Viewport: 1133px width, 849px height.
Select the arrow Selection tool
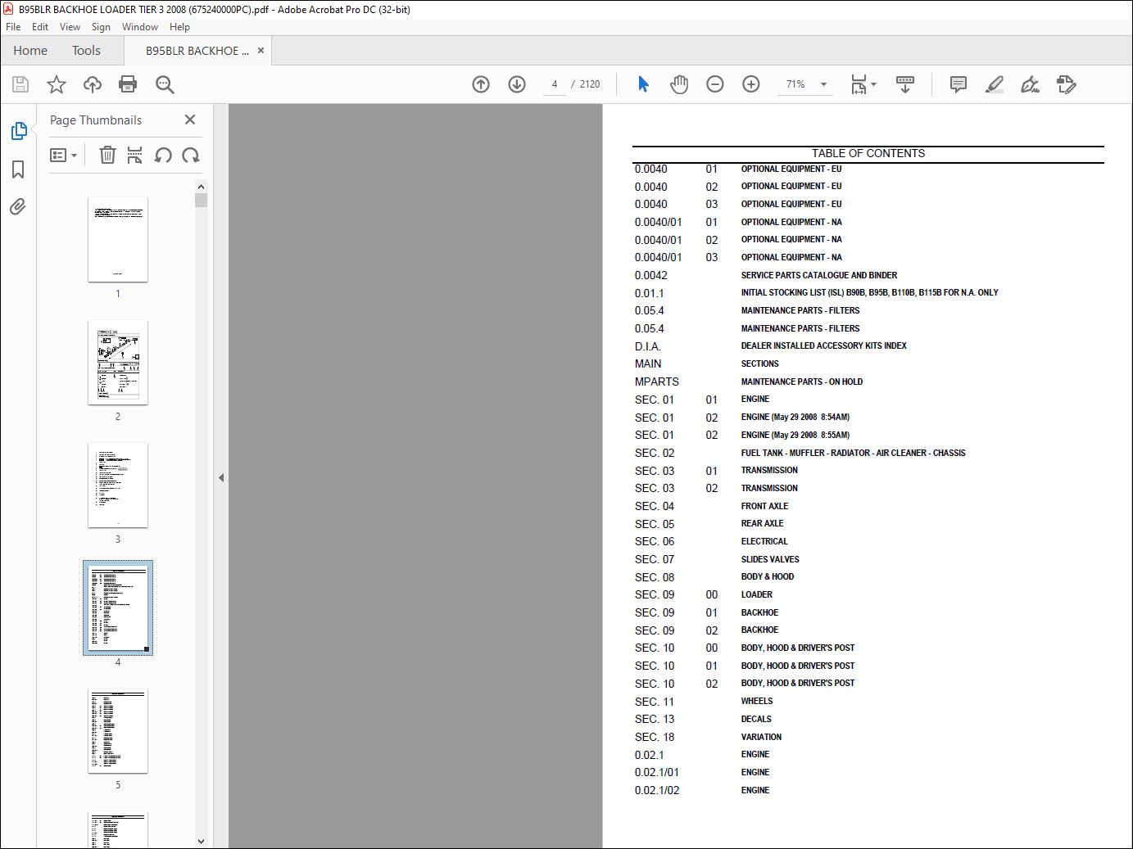pyautogui.click(x=643, y=84)
